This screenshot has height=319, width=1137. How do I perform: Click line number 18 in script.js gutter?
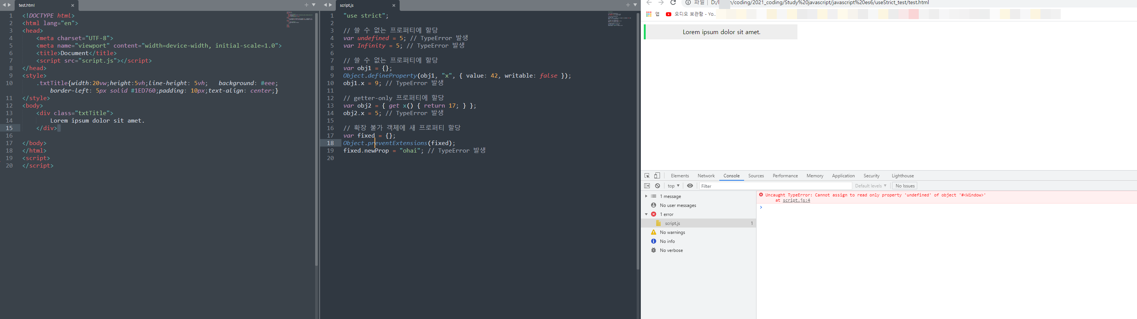pos(330,143)
